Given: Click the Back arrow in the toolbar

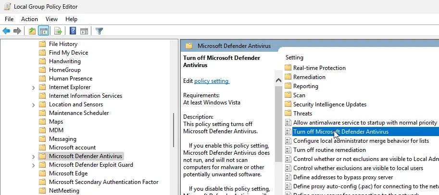Looking at the screenshot, I should tap(6, 31).
